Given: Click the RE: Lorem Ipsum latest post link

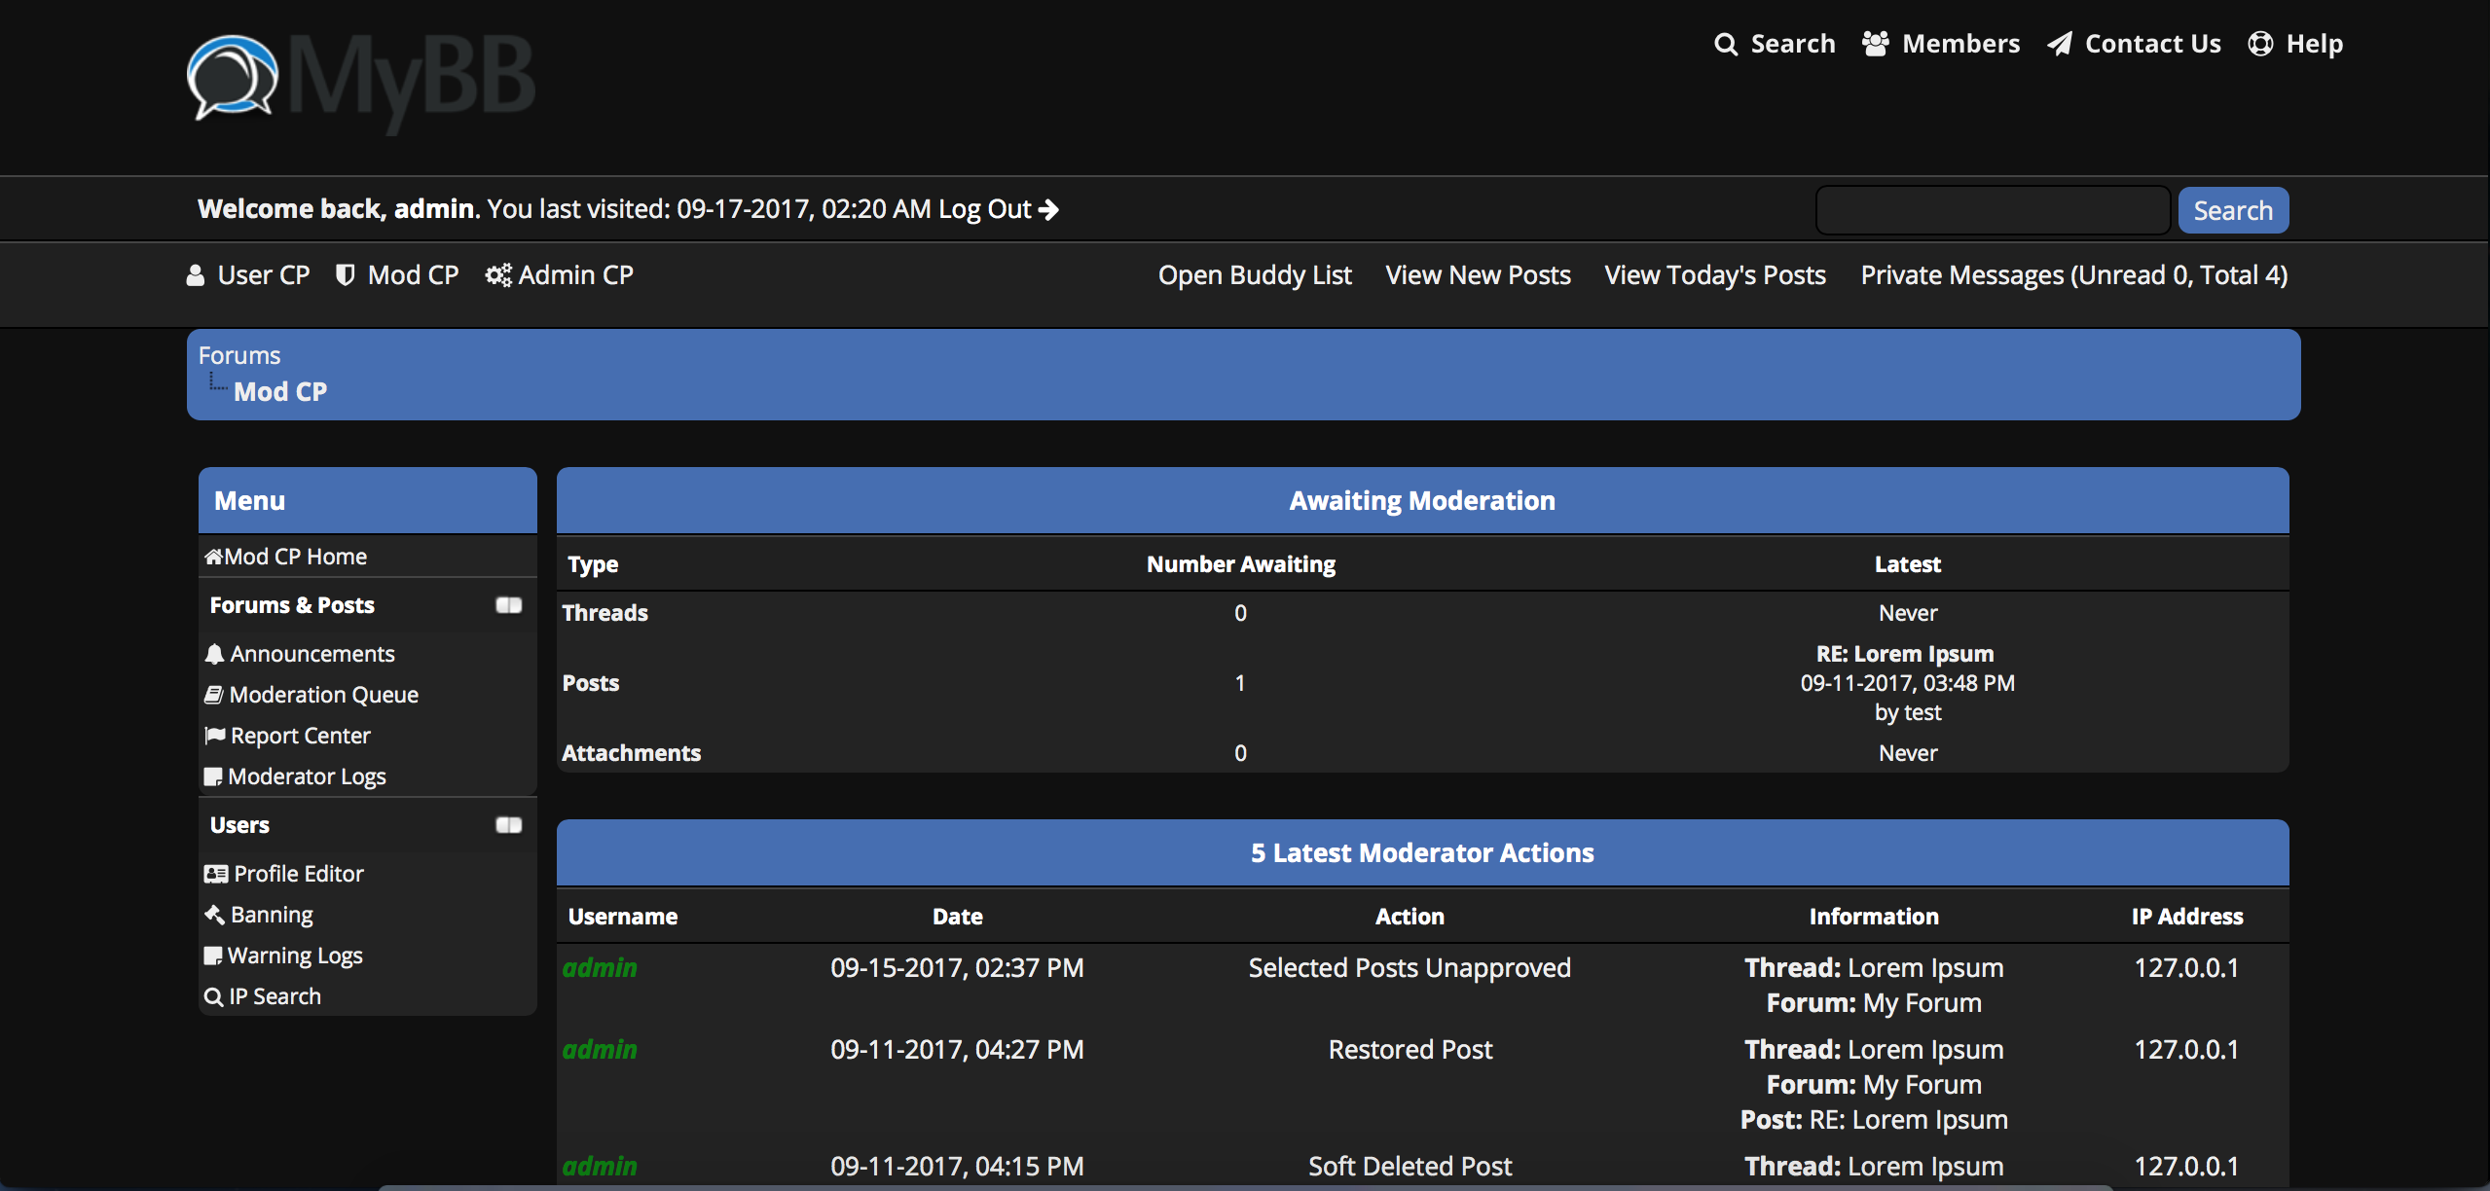Looking at the screenshot, I should coord(1904,654).
